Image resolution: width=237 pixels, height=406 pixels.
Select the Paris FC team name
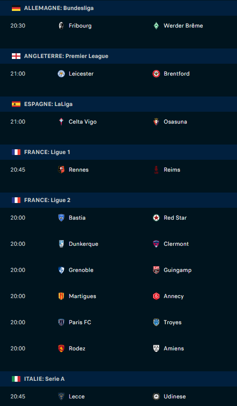point(80,322)
